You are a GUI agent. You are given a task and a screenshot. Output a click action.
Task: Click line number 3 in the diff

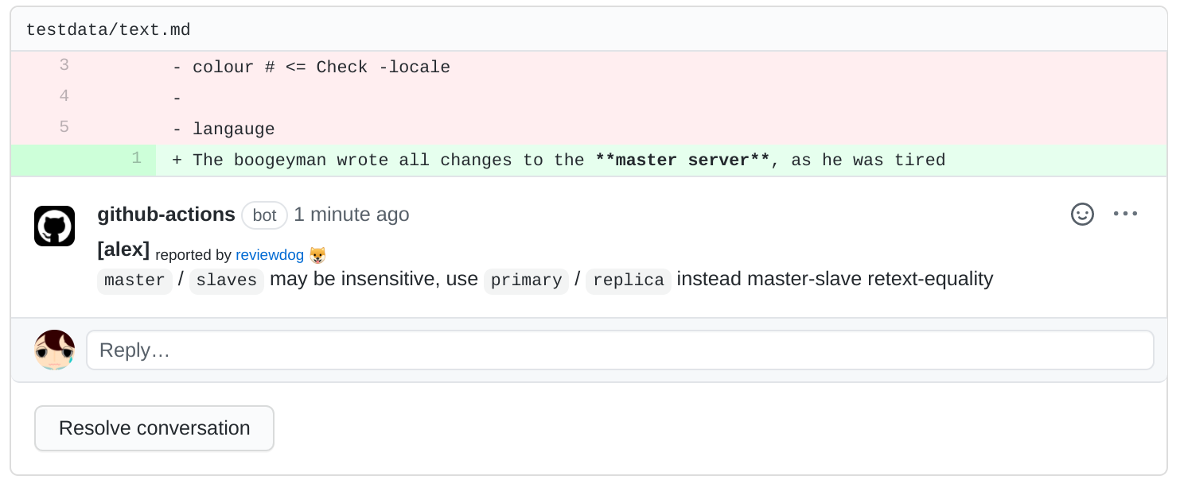[x=64, y=66]
